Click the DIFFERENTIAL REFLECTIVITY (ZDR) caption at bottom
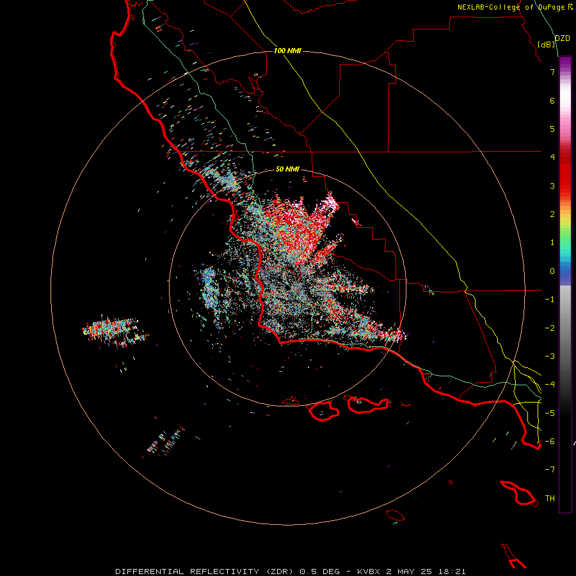The image size is (576, 576). (291, 572)
